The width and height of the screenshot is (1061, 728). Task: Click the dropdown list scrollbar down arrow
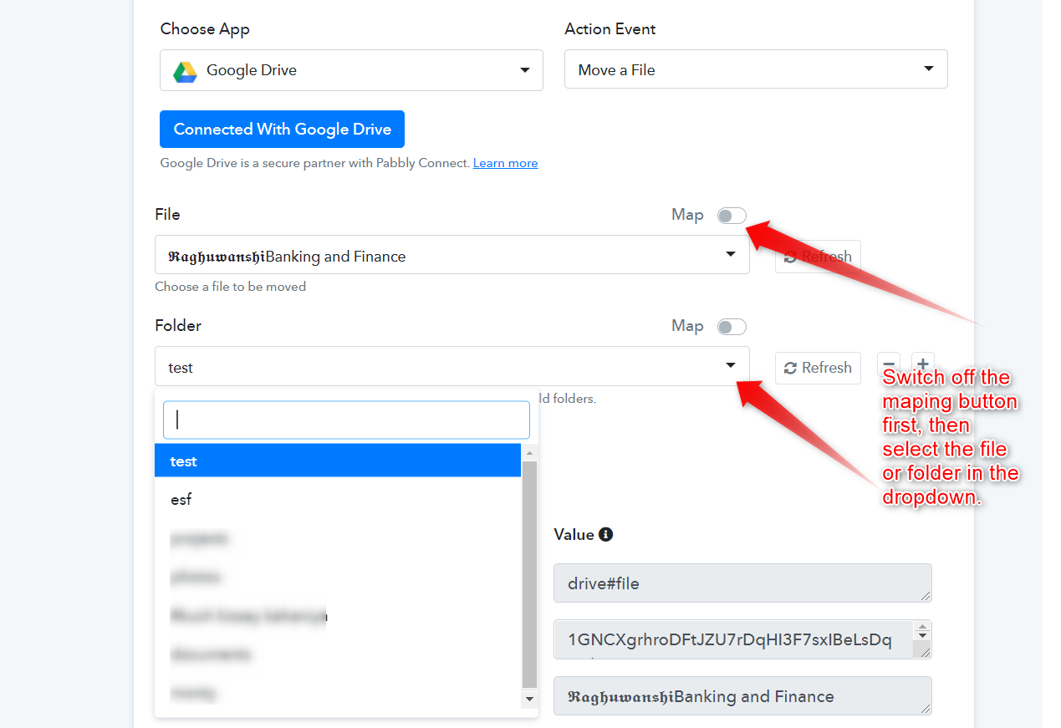(x=529, y=698)
